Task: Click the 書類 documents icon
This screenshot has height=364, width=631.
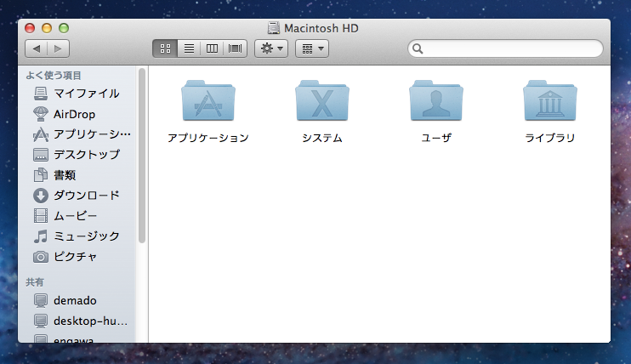Action: (x=41, y=175)
